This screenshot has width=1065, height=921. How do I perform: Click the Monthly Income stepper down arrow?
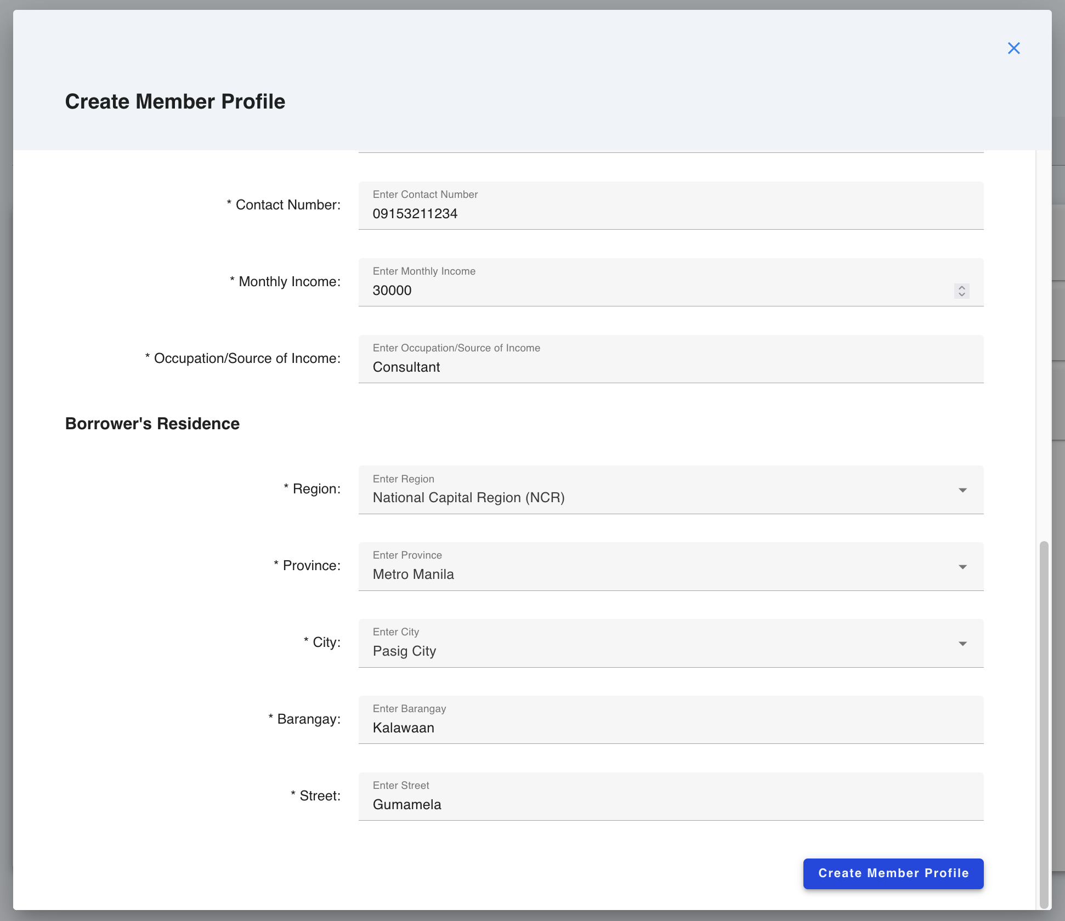[x=961, y=295]
